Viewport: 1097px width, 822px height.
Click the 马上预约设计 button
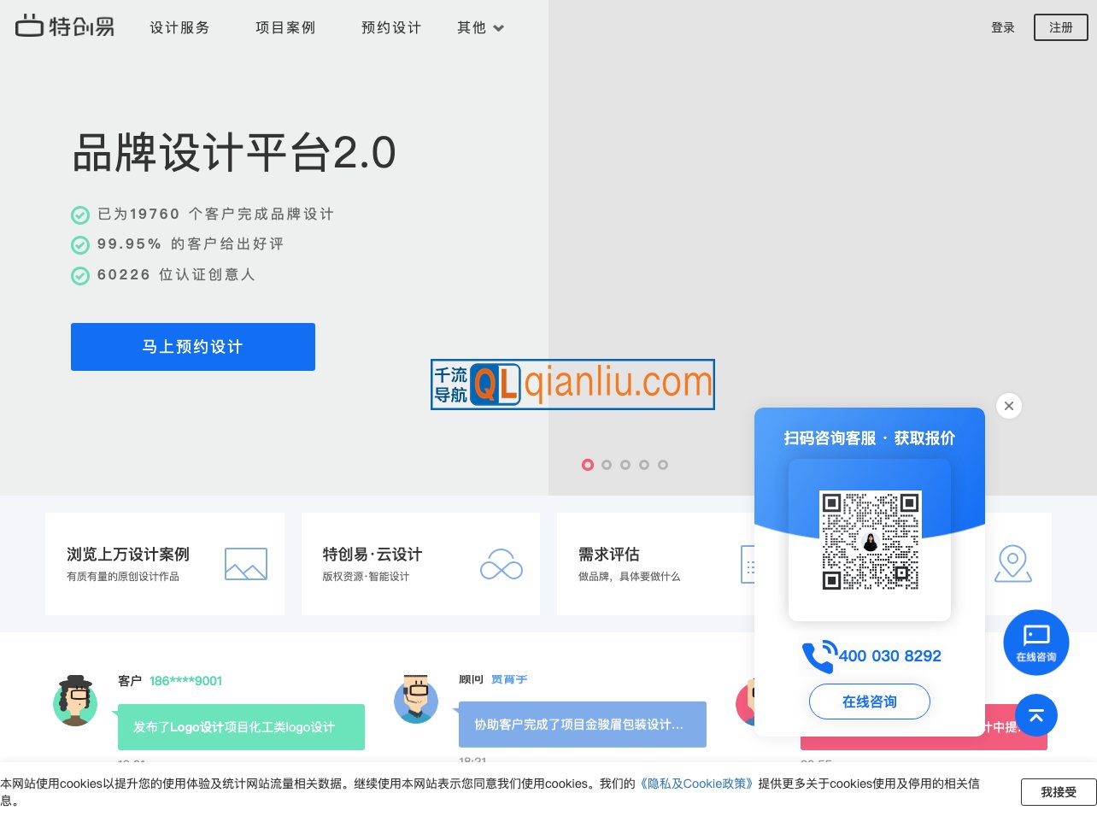193,347
